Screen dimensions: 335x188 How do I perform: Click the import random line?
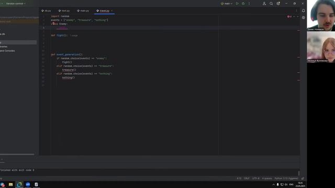click(x=60, y=16)
